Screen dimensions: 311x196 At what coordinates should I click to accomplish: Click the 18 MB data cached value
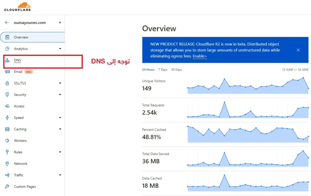[150, 186]
